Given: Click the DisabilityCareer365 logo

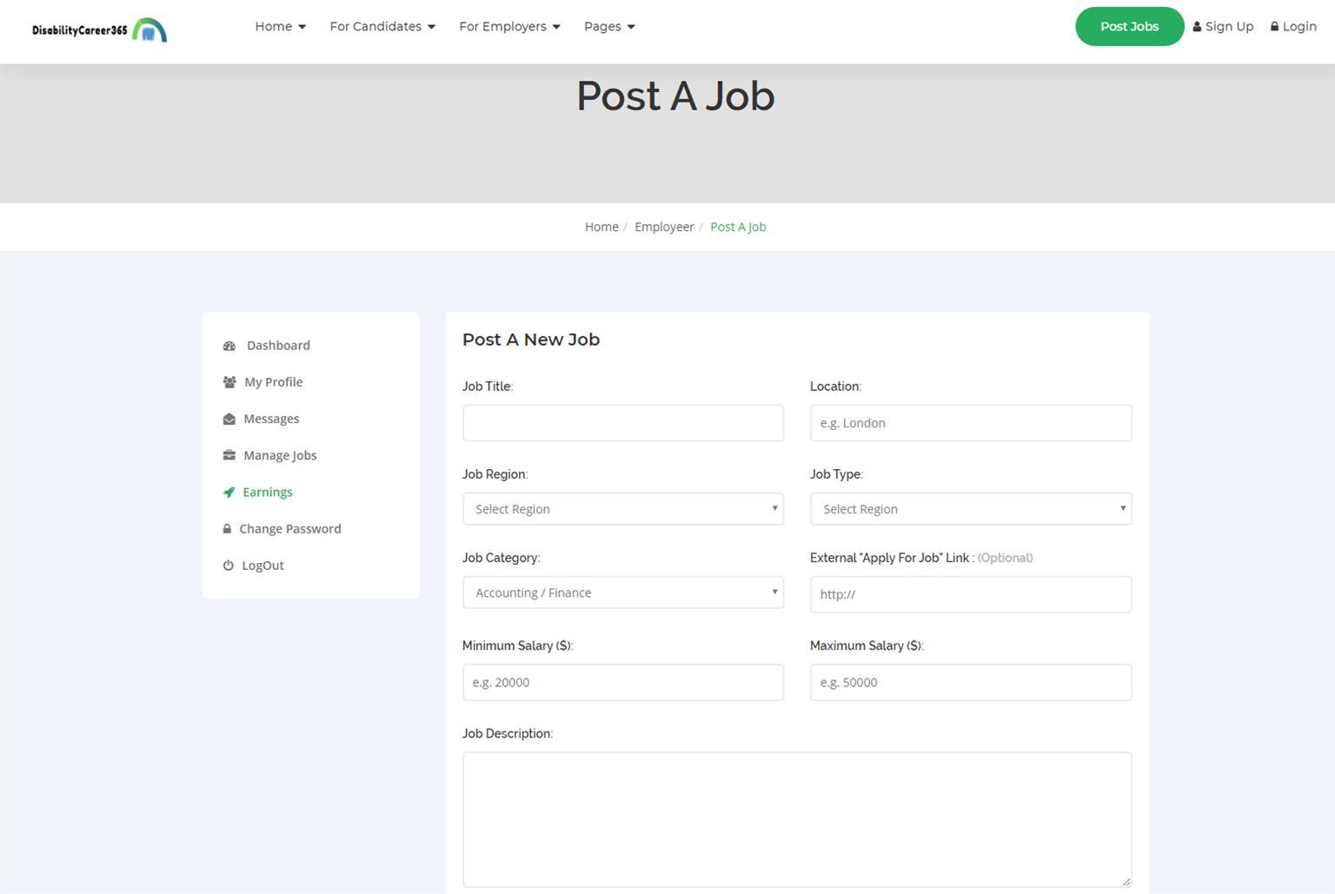Looking at the screenshot, I should coord(99,30).
